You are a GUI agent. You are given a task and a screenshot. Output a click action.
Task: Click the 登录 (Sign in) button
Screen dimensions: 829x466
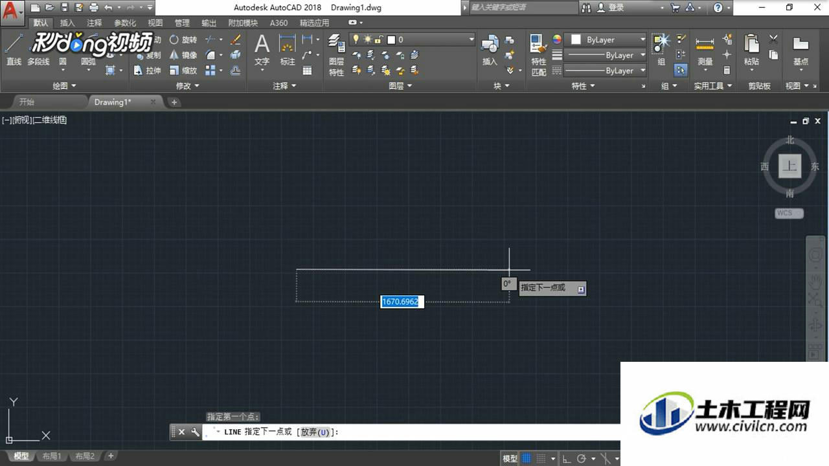coord(611,8)
